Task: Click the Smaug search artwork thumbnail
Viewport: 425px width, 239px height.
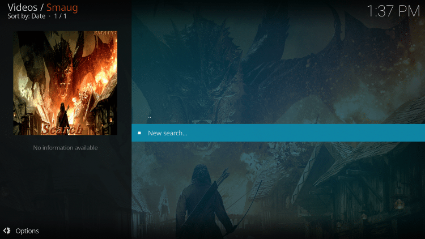Action: point(65,83)
